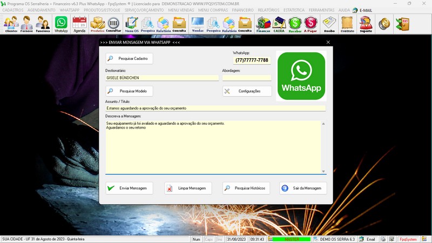Open the FINANCEIRO menu
Image resolution: width=432 pixels, height=243 pixels.
point(242,10)
